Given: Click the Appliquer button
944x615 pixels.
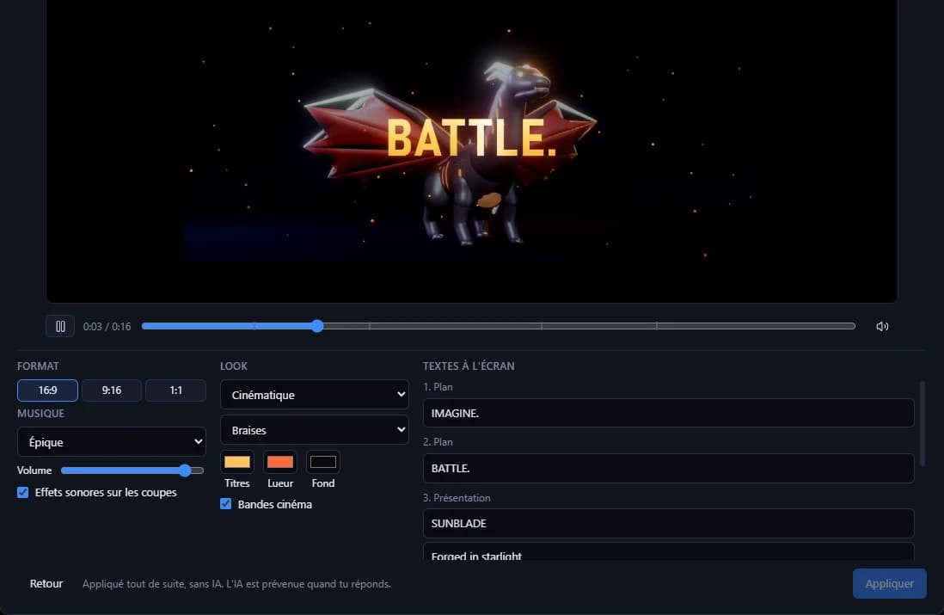Looking at the screenshot, I should pyautogui.click(x=889, y=584).
